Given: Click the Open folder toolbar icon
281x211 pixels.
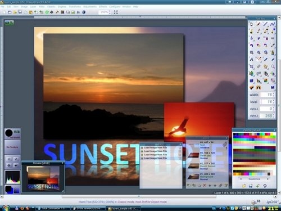Looking at the screenshot, I should (15, 12).
